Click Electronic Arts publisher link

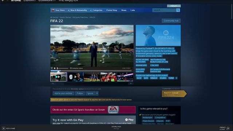(155, 71)
